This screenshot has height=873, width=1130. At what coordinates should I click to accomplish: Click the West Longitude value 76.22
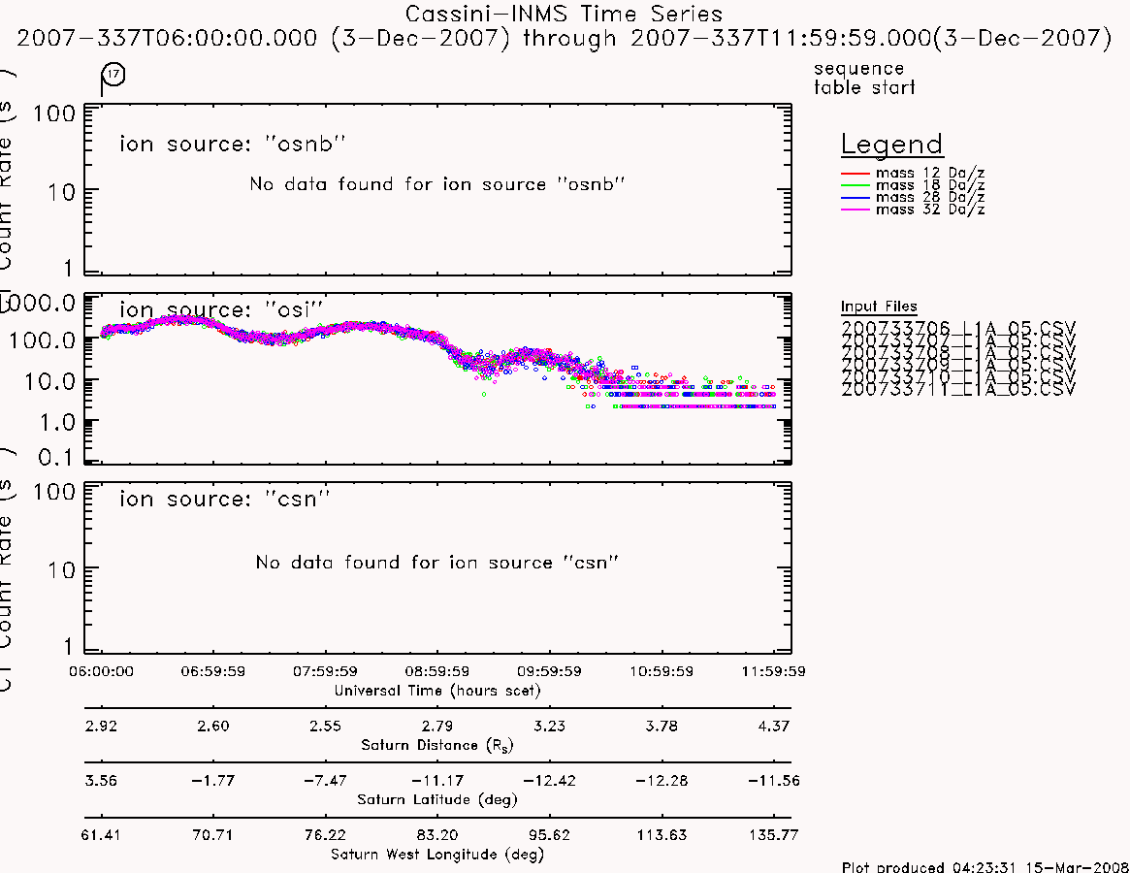coord(325,835)
